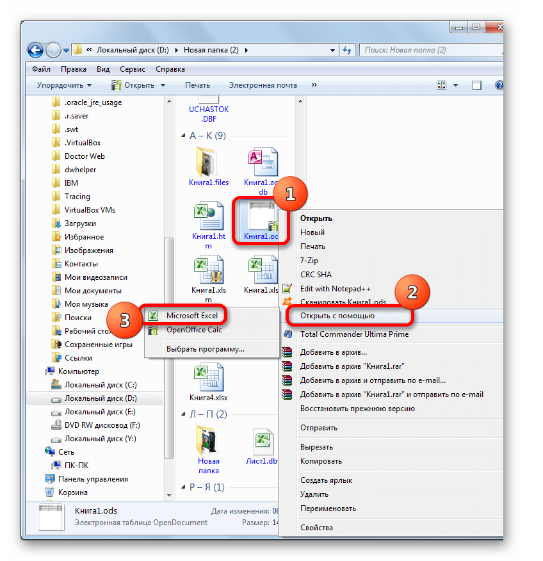This screenshot has width=543, height=561.
Task: Open the Сервис menu
Action: 133,69
